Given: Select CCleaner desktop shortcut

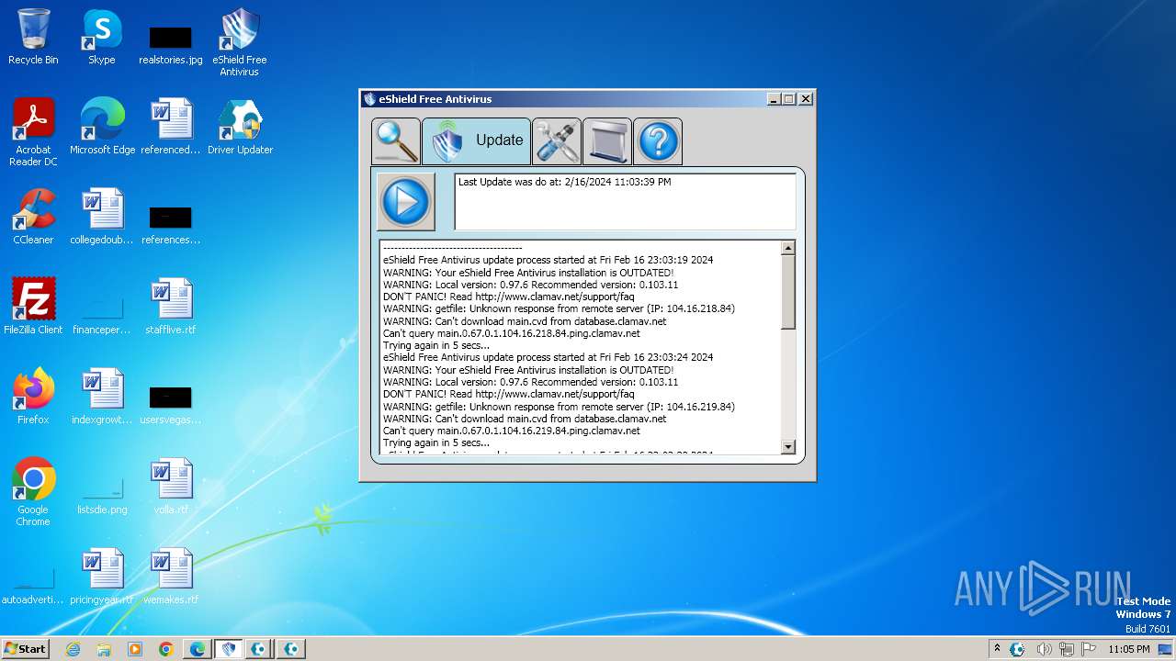Looking at the screenshot, I should pyautogui.click(x=33, y=217).
